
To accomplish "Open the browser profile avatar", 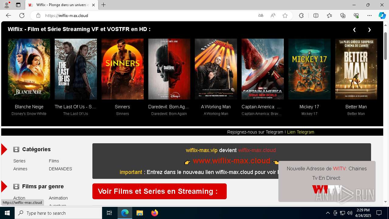I will [x=7, y=5].
